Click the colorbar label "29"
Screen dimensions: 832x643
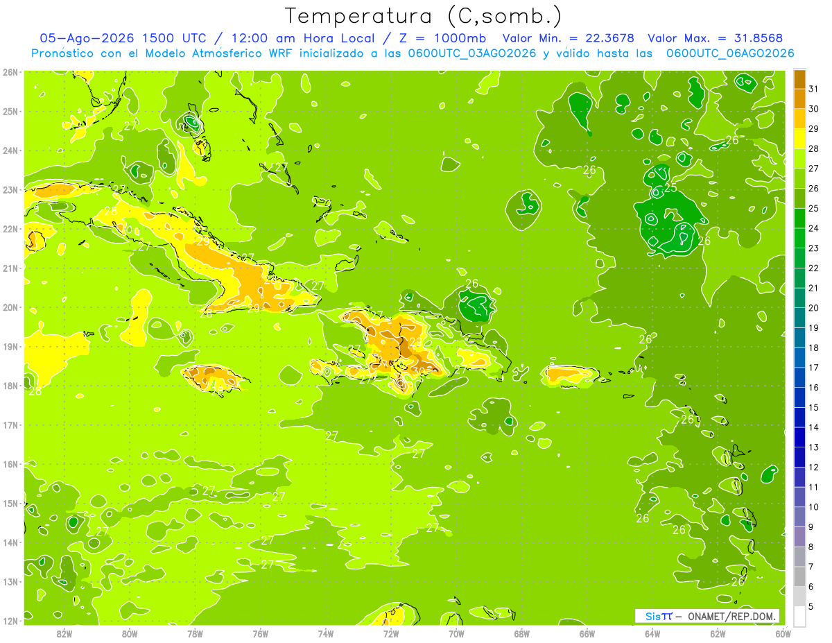coord(815,129)
